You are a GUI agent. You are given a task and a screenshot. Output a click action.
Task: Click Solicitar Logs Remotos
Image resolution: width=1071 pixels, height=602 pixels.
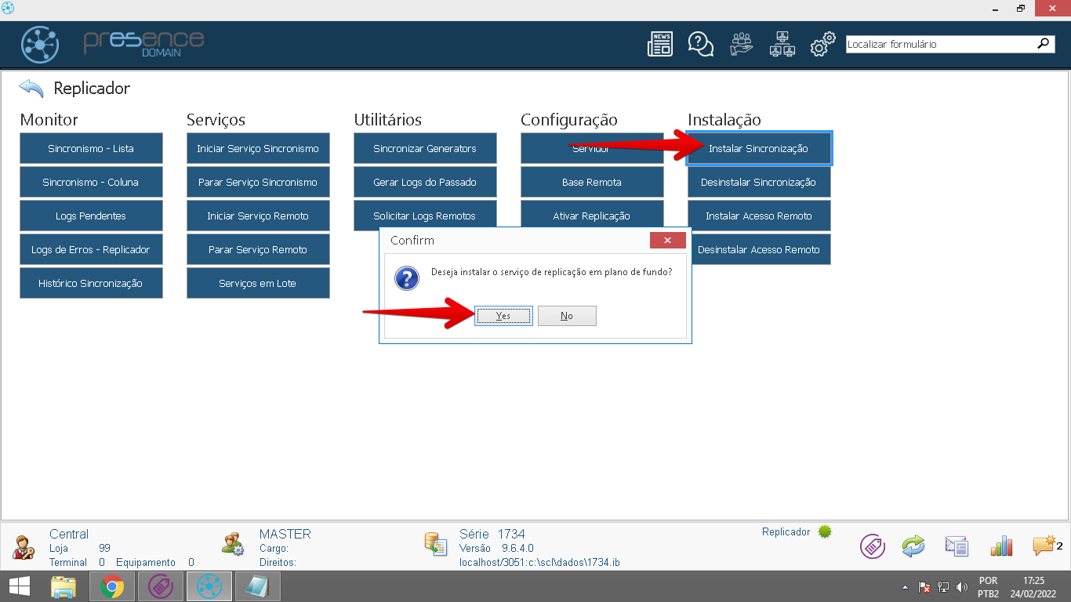click(x=425, y=216)
